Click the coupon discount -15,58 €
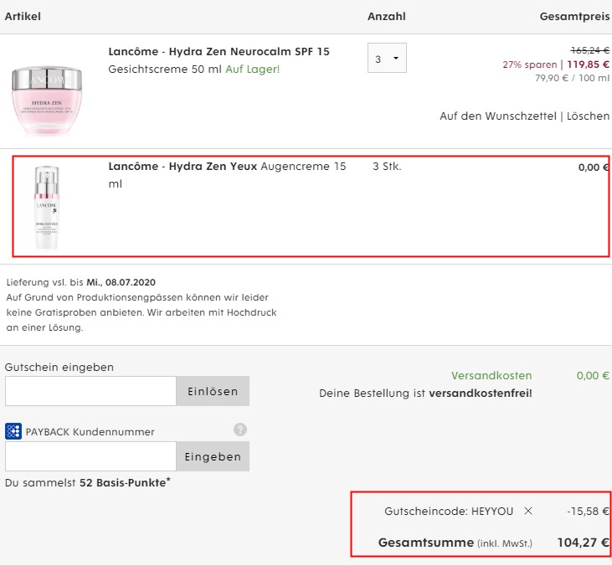The height and width of the screenshot is (566, 612). click(x=588, y=511)
